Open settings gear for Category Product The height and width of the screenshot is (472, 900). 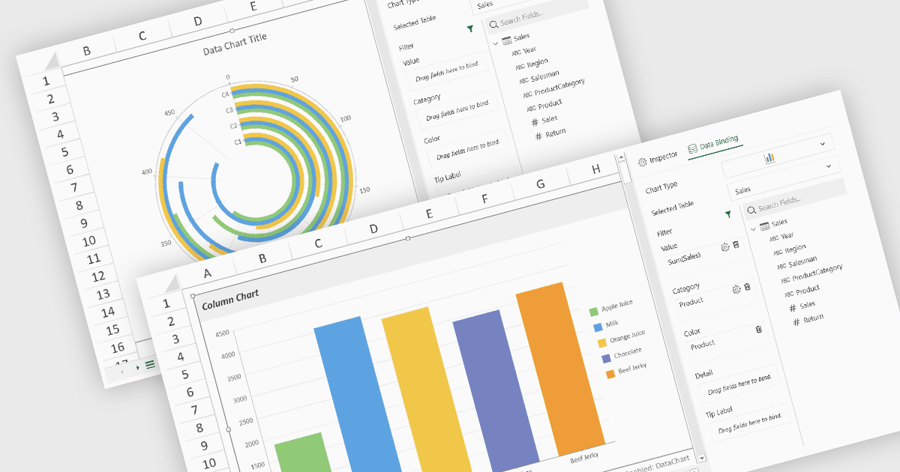[736, 289]
